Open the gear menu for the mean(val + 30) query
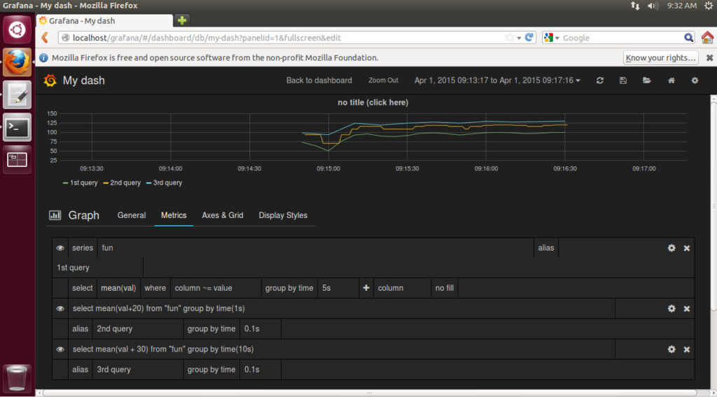The image size is (717, 397). [x=671, y=349]
